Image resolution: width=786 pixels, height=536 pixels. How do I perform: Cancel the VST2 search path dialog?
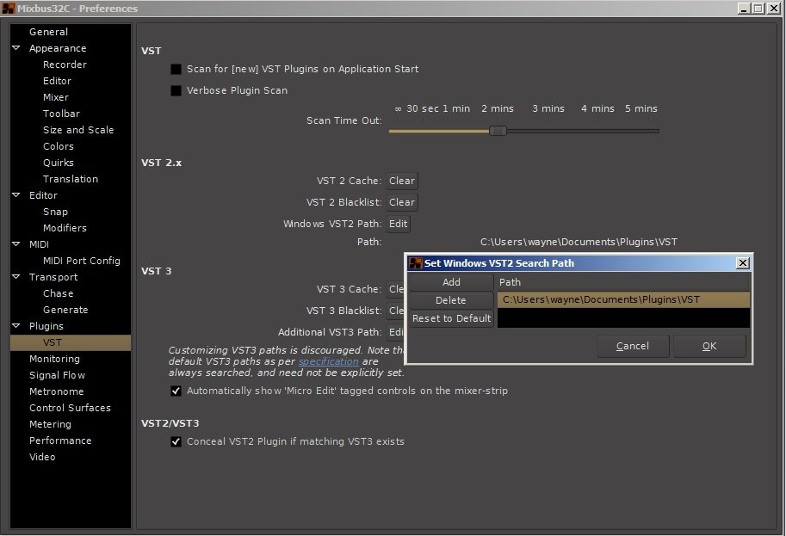coord(633,346)
